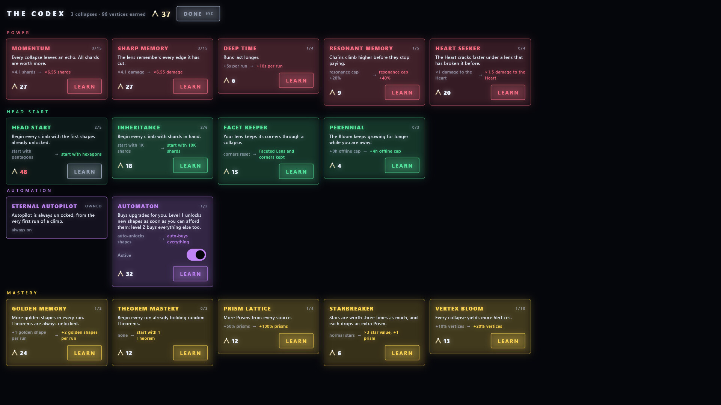Click the Head Start LEARN button
Screen dimensions: 721x405
tap(84, 172)
